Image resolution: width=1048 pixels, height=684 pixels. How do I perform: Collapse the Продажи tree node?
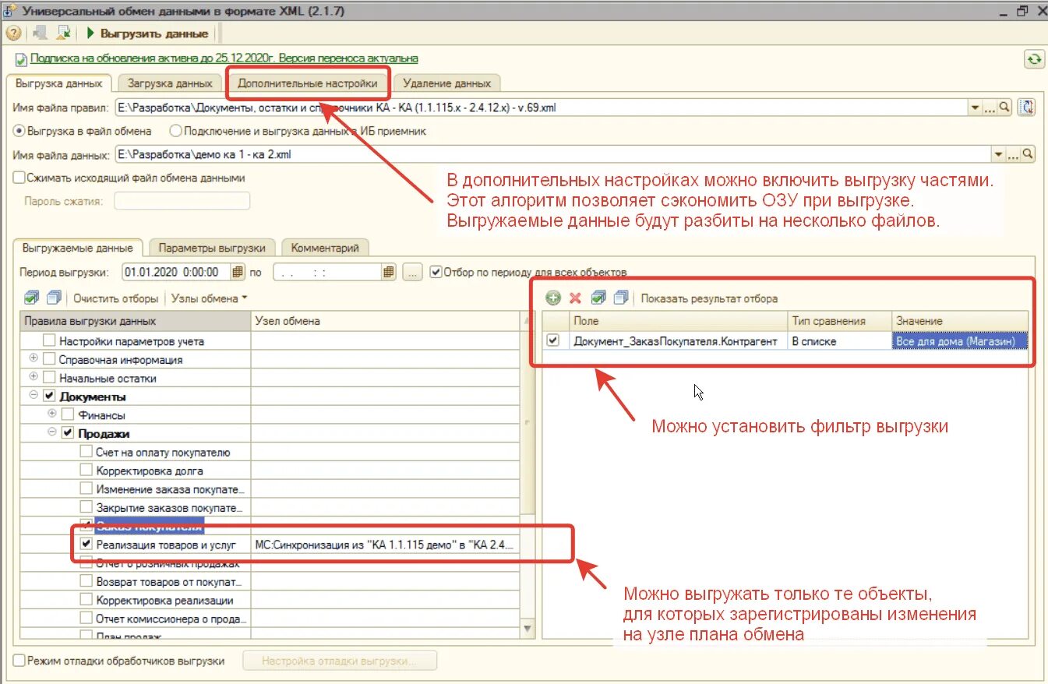tap(52, 432)
